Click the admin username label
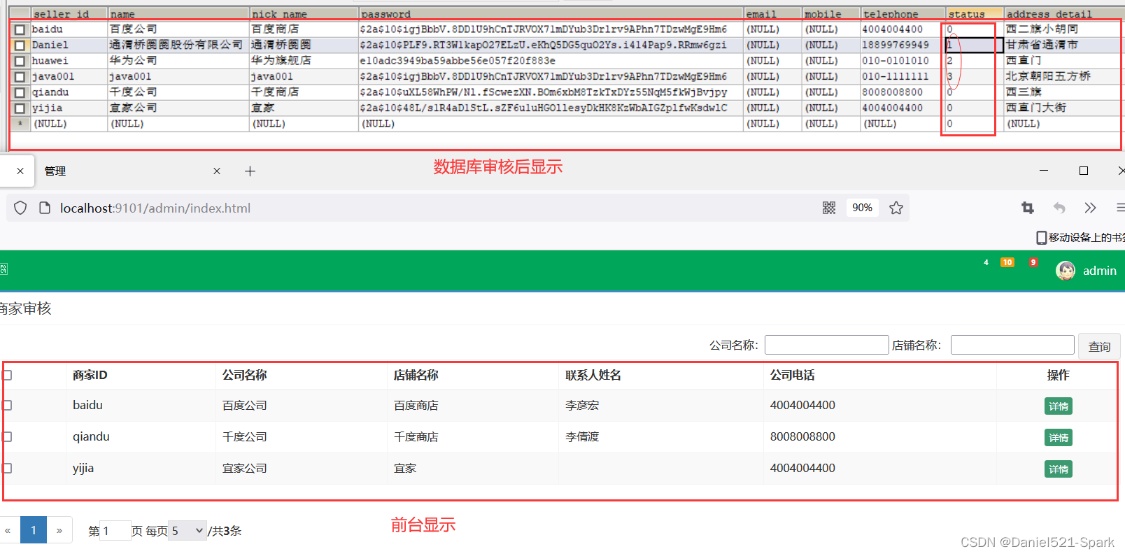 pos(1100,271)
